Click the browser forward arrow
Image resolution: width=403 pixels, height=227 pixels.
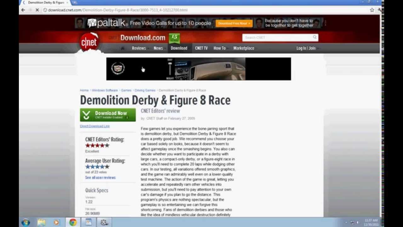click(30, 10)
